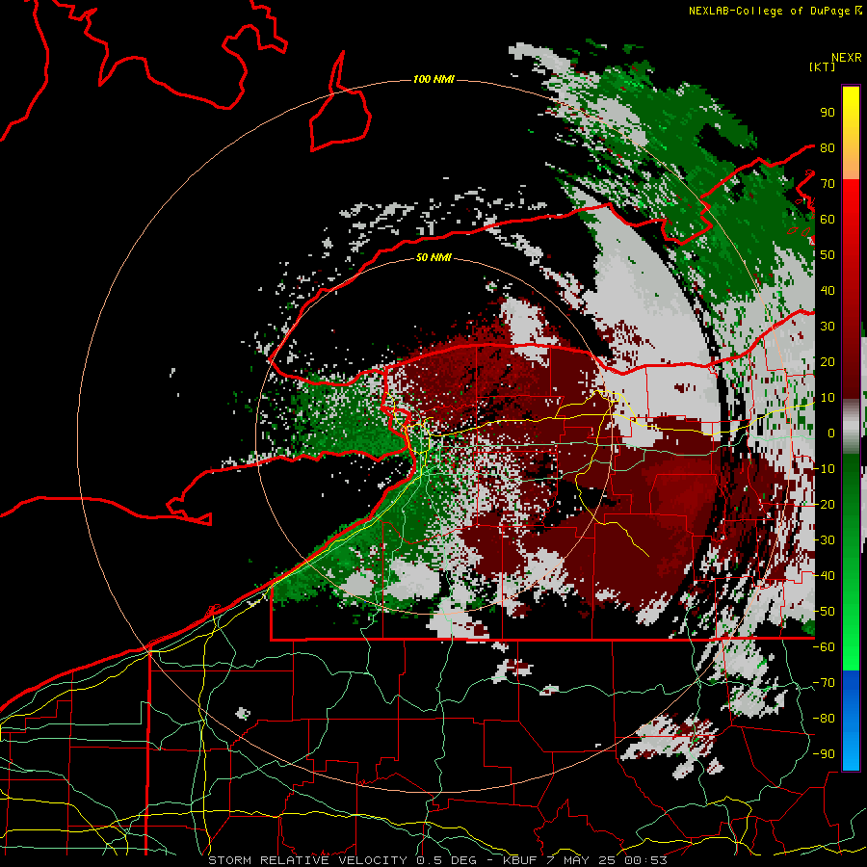Screen dimensions: 867x867
Task: Click the positive 70 scale value
Action: pyautogui.click(x=828, y=184)
